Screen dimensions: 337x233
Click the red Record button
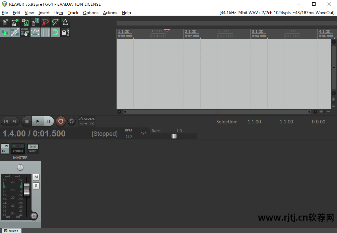(61, 121)
